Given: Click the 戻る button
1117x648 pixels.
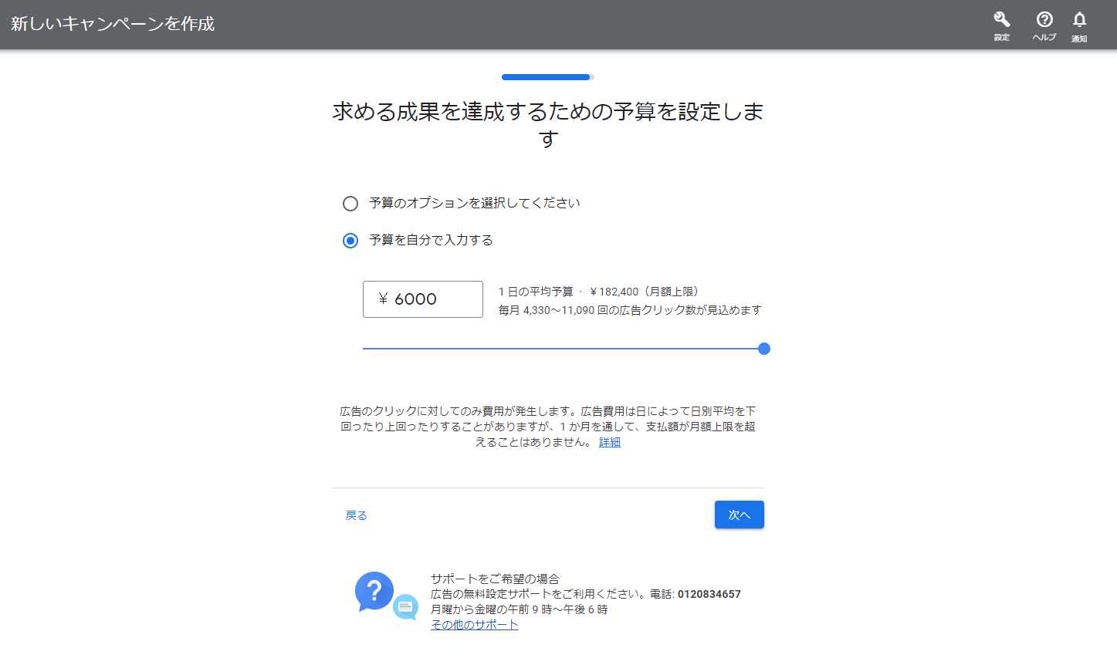Looking at the screenshot, I should pos(357,515).
